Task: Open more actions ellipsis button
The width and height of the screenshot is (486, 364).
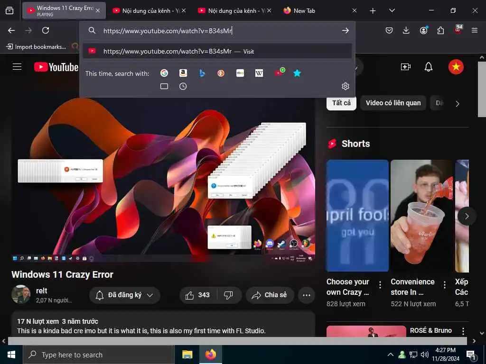Action: (x=307, y=295)
